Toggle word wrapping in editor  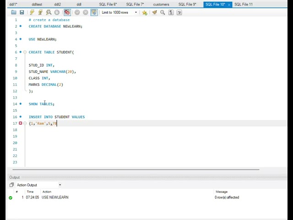point(179,12)
